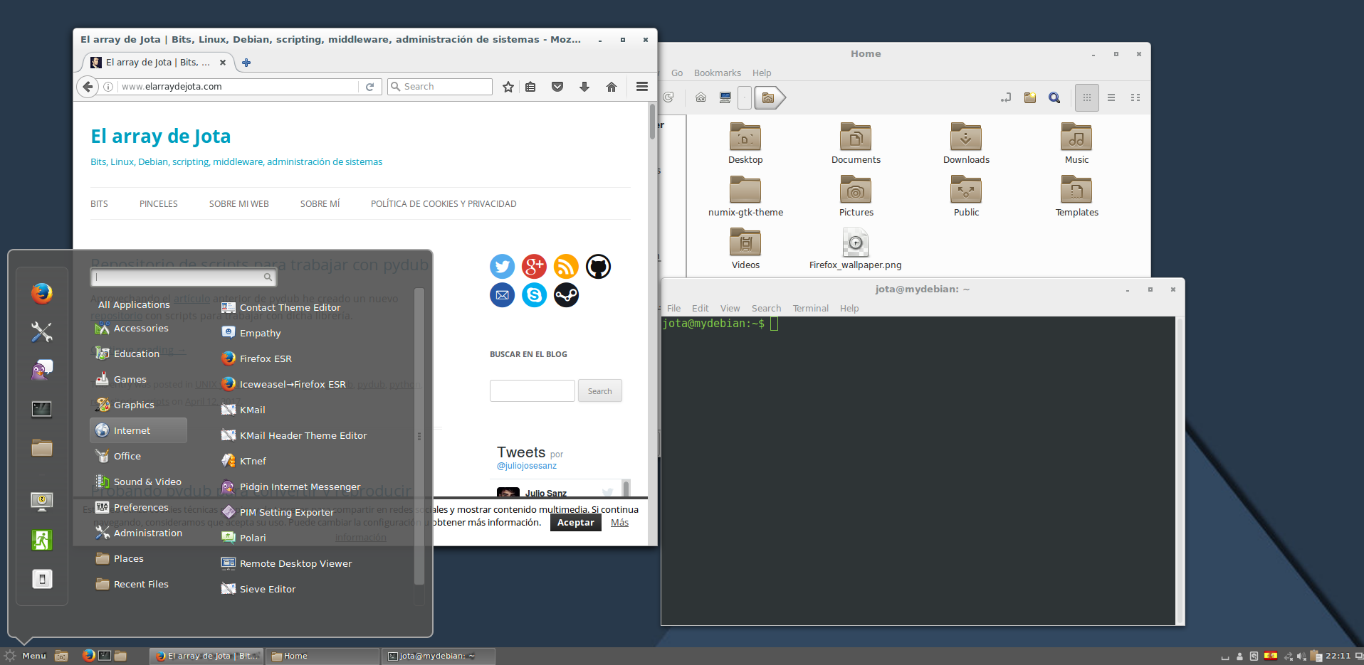
Task: Open Firefox downloads arrow icon
Action: [584, 87]
